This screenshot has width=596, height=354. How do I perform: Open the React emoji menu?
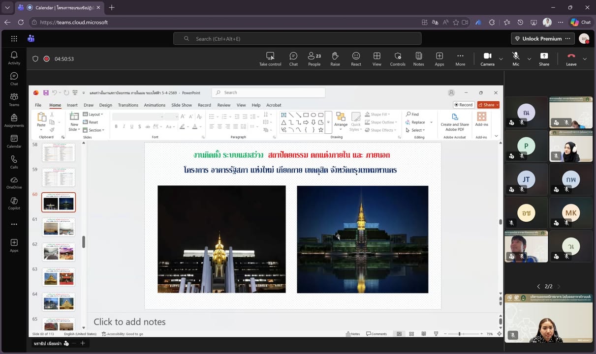(356, 59)
